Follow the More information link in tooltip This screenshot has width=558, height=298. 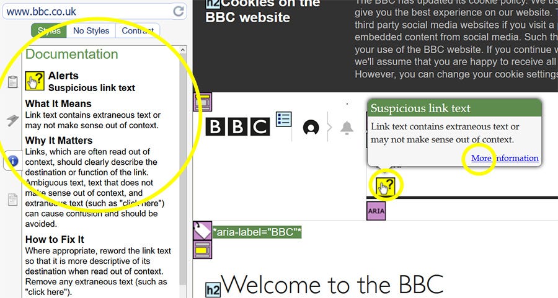click(505, 158)
